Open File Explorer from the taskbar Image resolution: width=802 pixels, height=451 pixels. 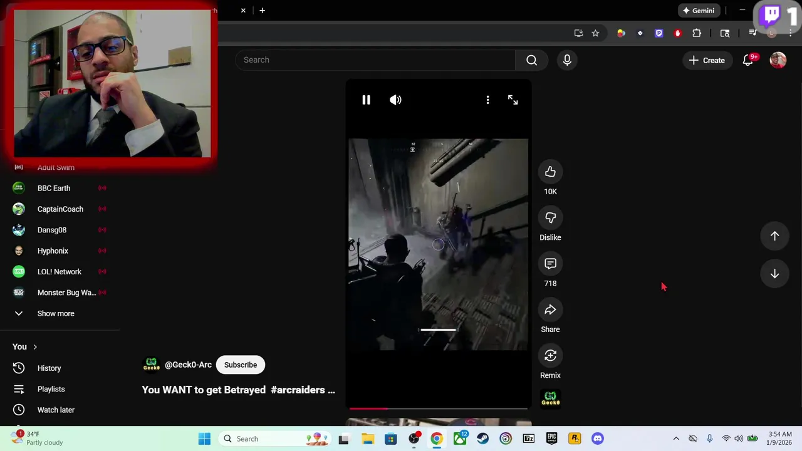(x=367, y=438)
